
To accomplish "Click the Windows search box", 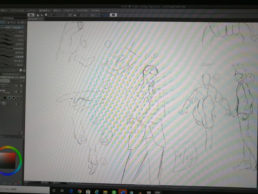I will (x=25, y=189).
